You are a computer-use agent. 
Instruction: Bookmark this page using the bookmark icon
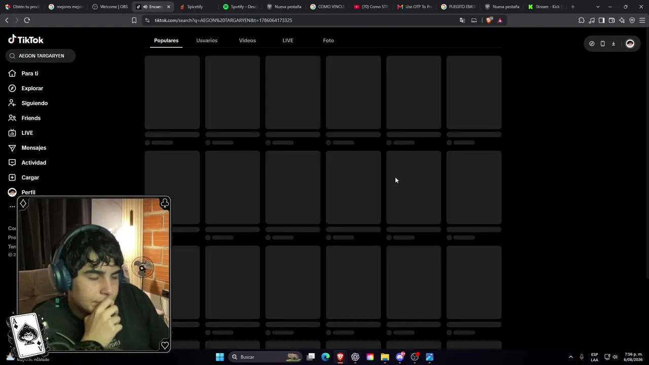pyautogui.click(x=134, y=20)
